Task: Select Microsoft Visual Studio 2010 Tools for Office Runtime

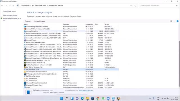Action: pyautogui.click(x=71, y=58)
